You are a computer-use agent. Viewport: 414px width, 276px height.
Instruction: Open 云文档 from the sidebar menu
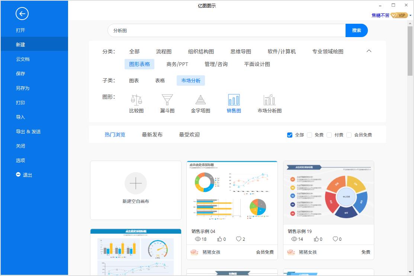point(20,59)
